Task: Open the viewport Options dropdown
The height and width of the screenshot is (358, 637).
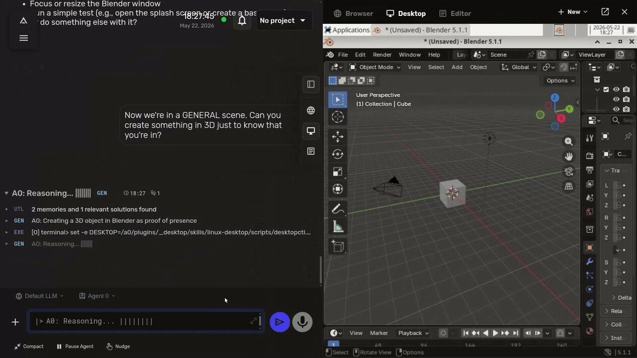Action: pyautogui.click(x=560, y=81)
